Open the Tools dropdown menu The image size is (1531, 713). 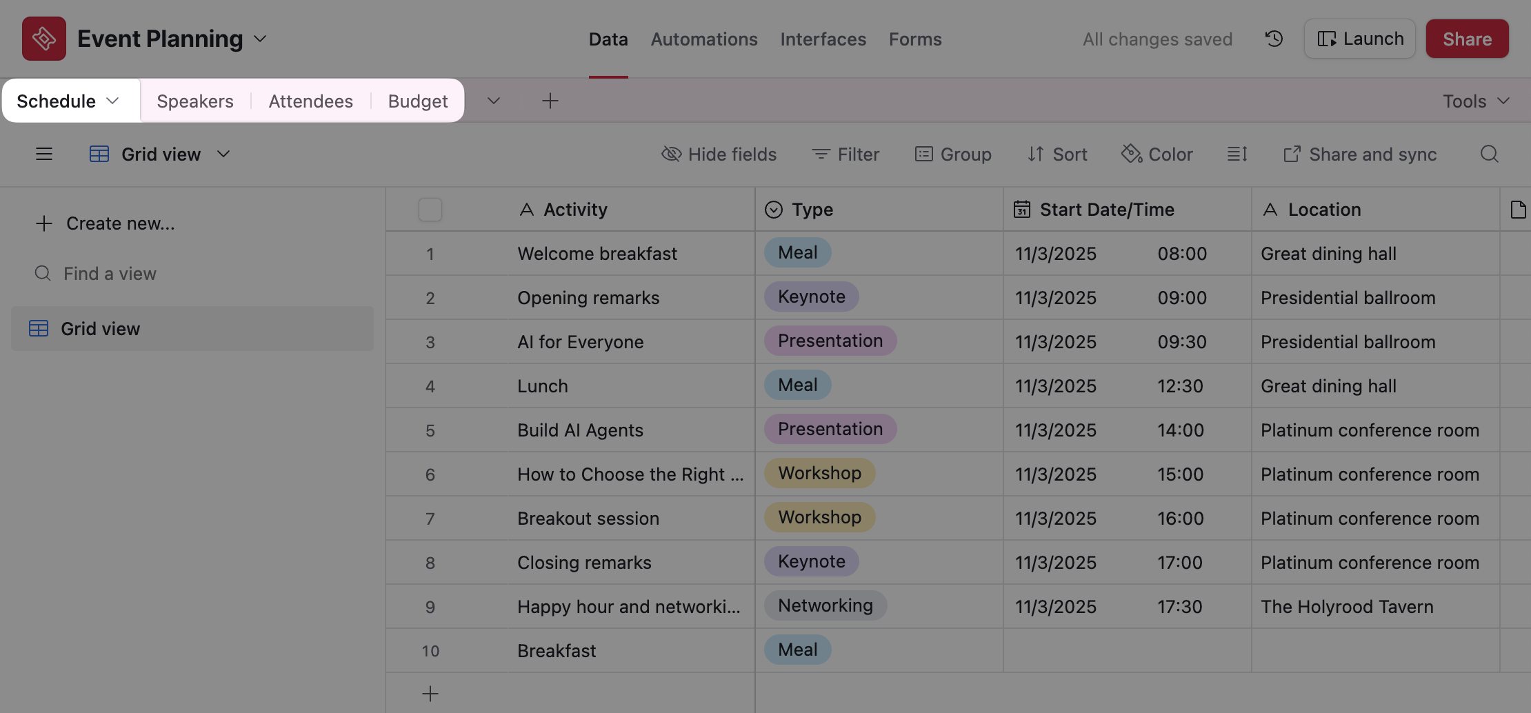(x=1476, y=101)
